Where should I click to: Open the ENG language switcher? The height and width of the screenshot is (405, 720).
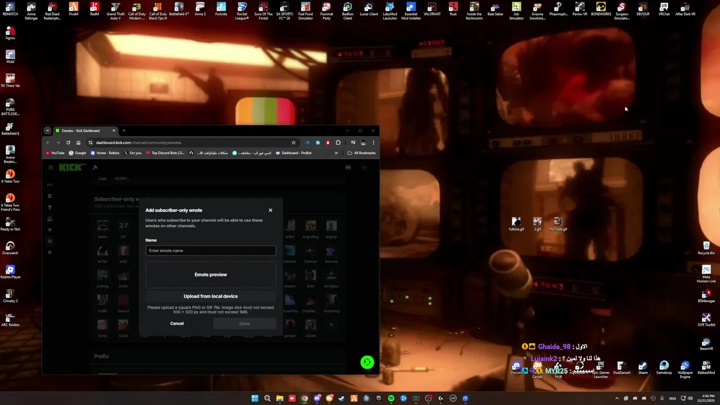[672, 398]
